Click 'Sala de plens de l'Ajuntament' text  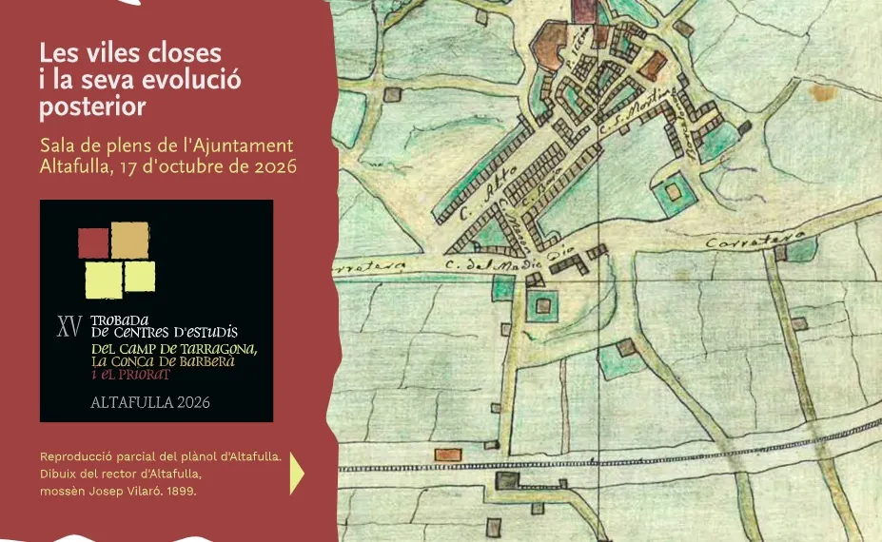point(167,145)
